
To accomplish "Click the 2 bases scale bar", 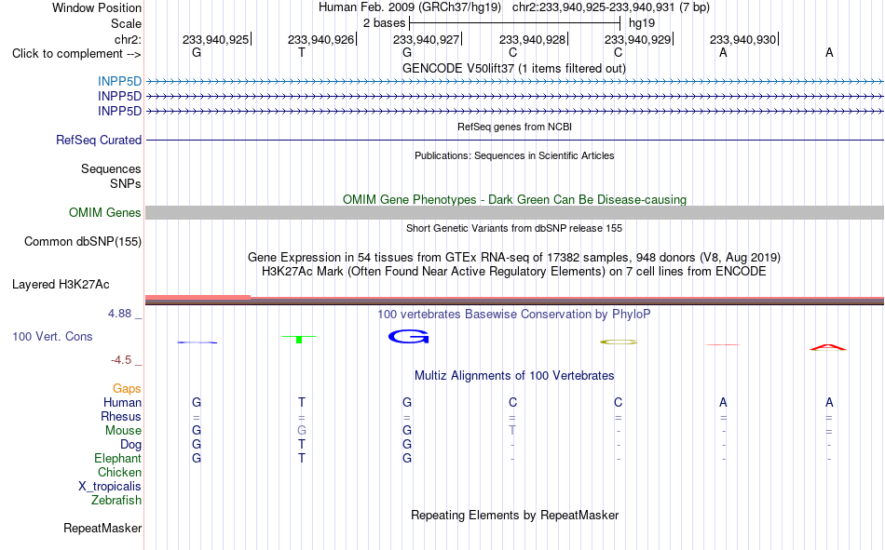I will (x=515, y=23).
